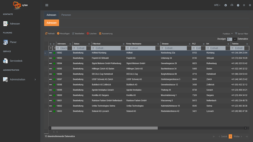The image size is (253, 142).
Task: Click column settings icon next to Strasse
Action: click(x=190, y=44)
